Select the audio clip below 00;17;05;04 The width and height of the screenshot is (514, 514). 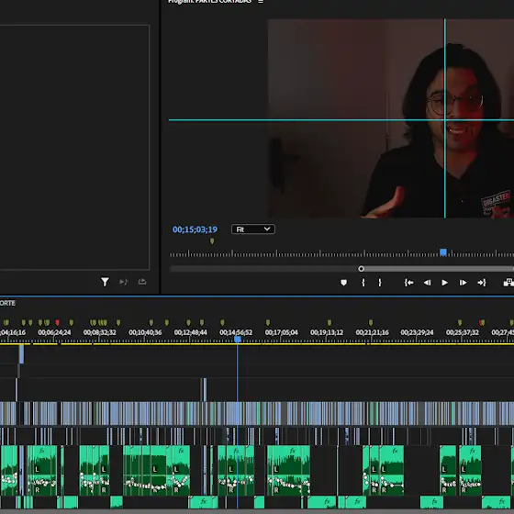(x=288, y=470)
